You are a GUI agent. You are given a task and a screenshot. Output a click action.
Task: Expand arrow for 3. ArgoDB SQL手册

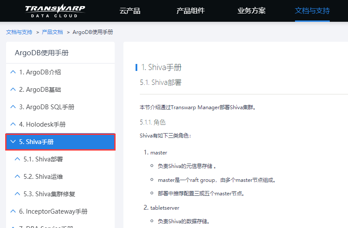click(13, 107)
